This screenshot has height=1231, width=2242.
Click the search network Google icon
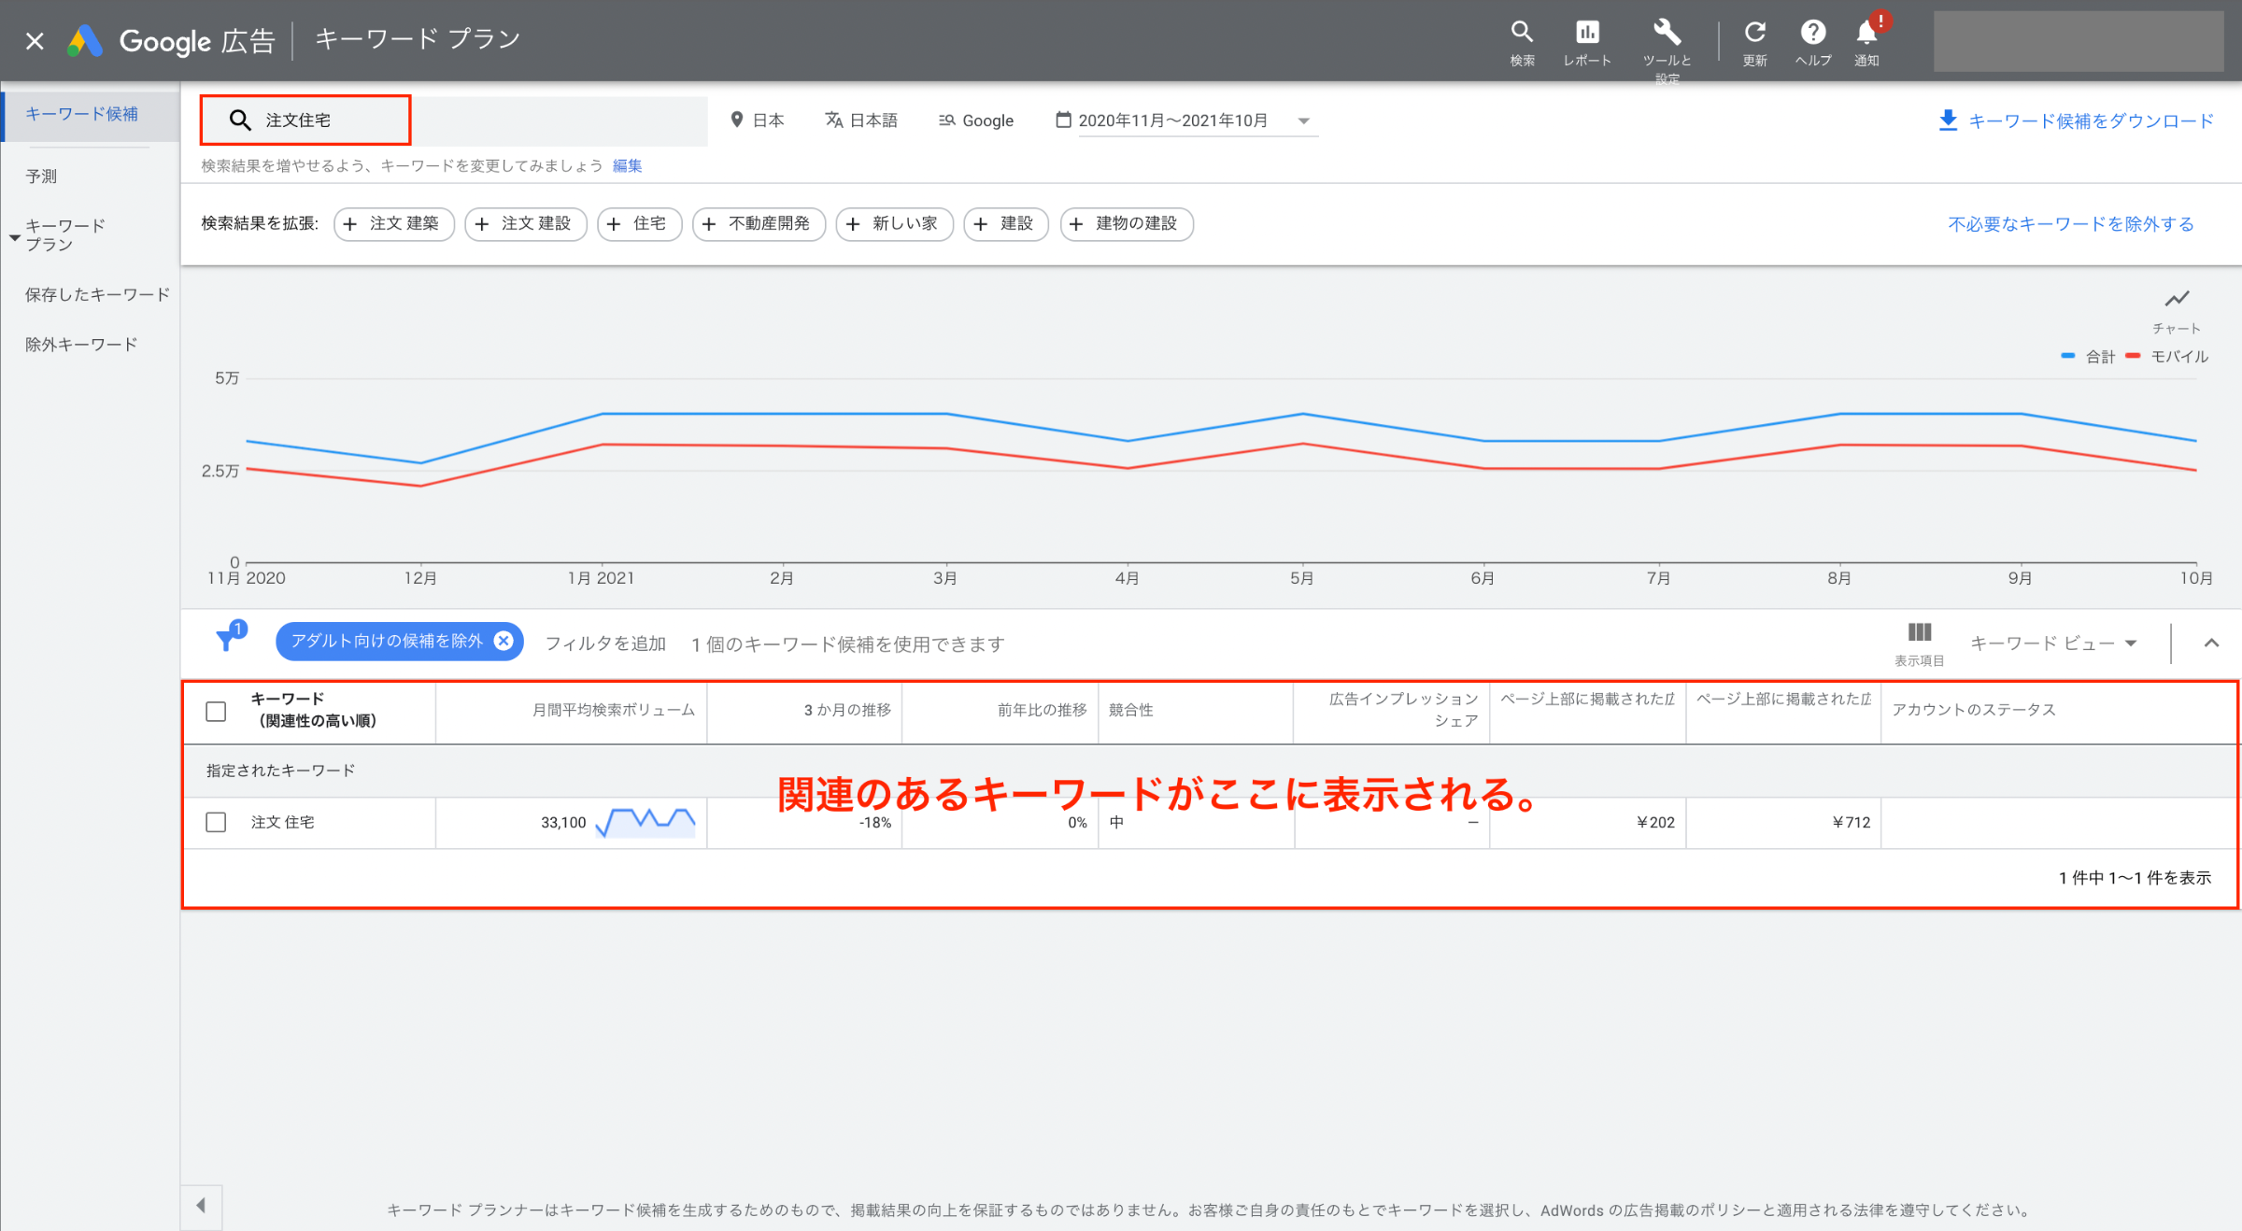tap(946, 120)
